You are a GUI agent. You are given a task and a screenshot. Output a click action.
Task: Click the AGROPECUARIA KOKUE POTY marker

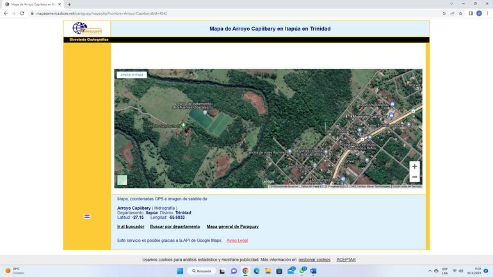pyautogui.click(x=326, y=152)
